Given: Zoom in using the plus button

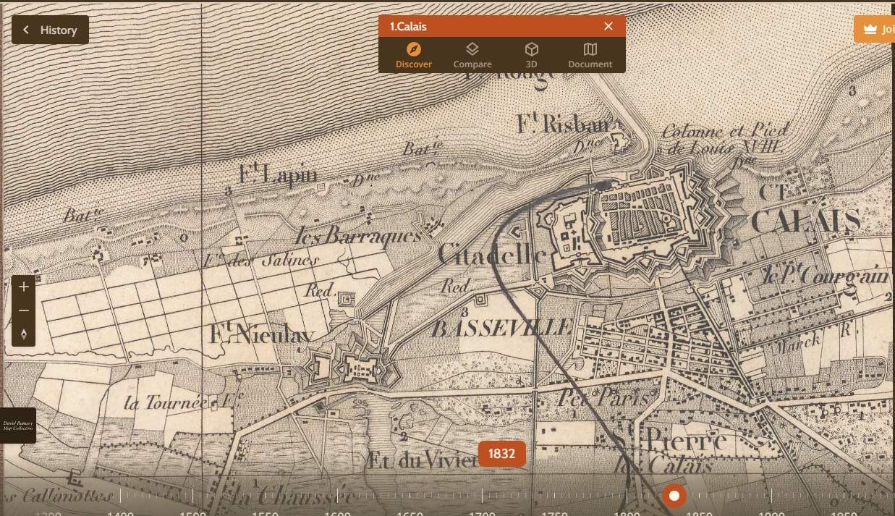Looking at the screenshot, I should coord(24,287).
